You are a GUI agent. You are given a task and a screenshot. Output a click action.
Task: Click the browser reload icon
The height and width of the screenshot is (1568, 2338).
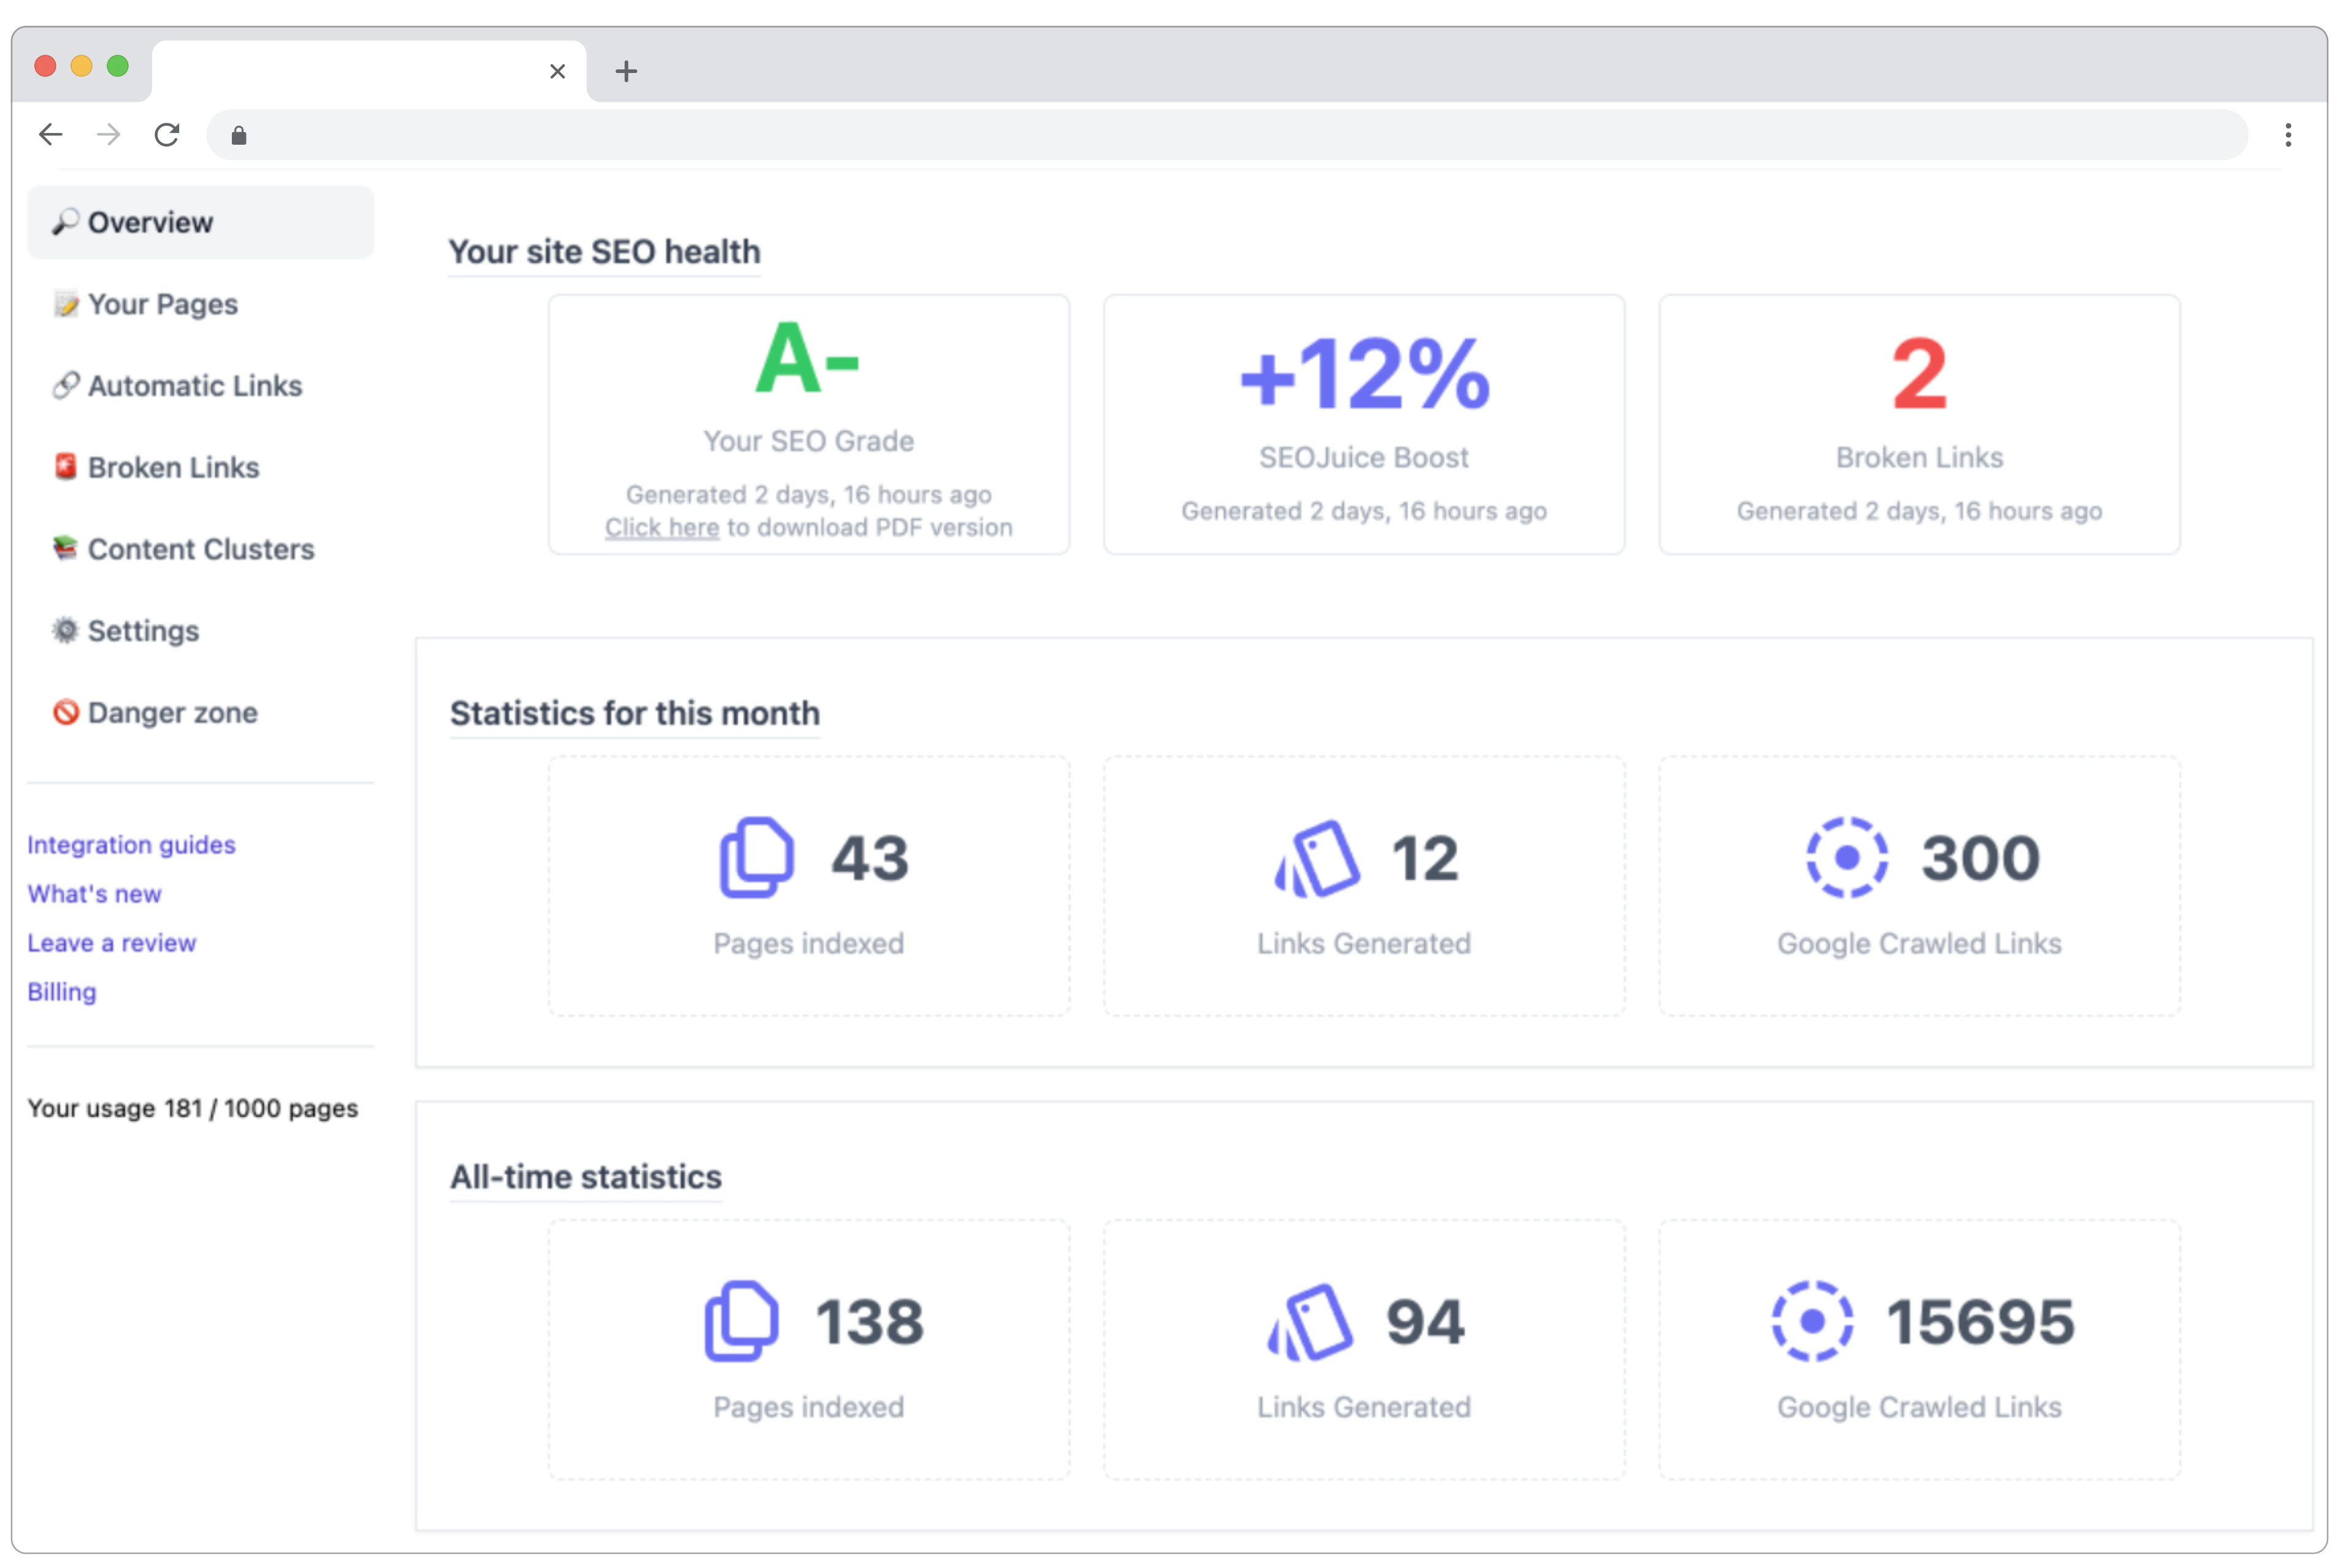click(167, 134)
